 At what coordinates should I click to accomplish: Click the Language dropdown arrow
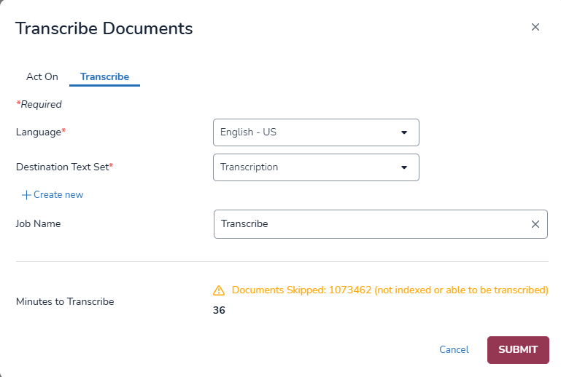click(x=404, y=132)
